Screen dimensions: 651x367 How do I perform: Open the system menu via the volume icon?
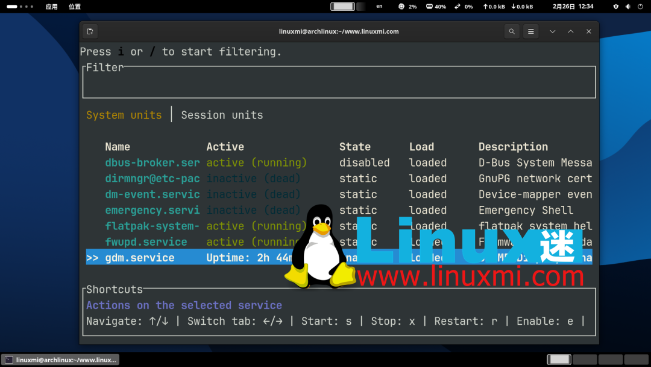[627, 6]
